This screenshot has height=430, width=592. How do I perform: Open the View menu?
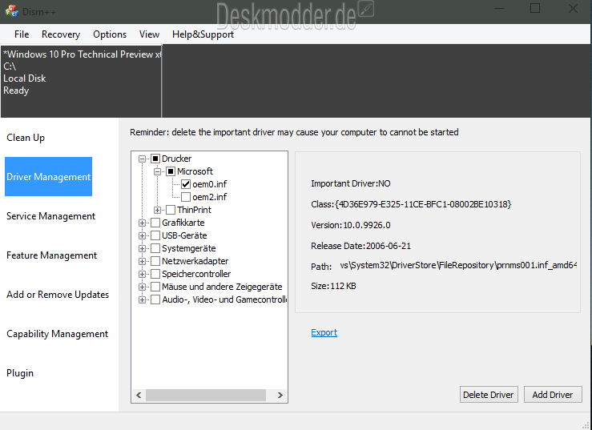[149, 34]
